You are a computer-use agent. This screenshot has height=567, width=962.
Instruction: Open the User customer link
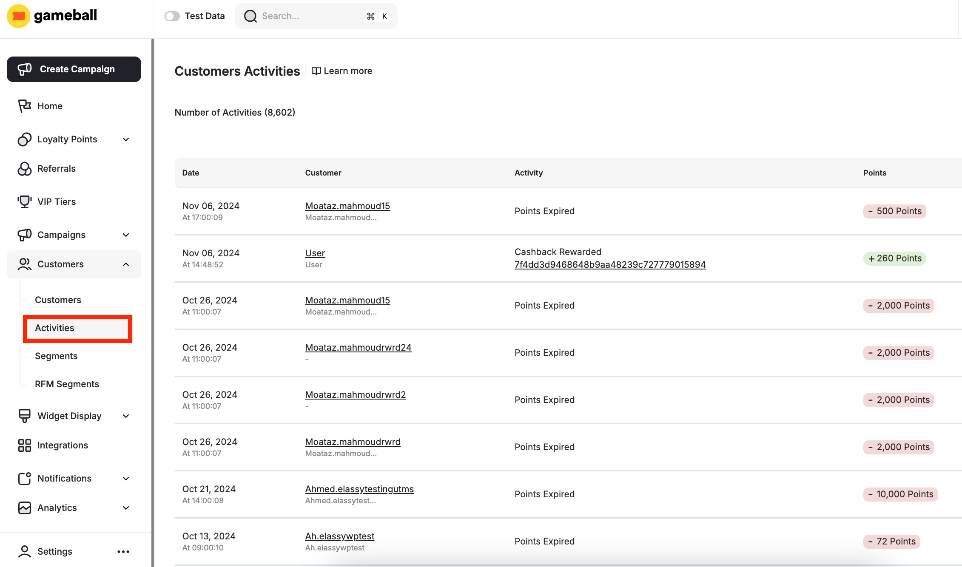coord(315,253)
